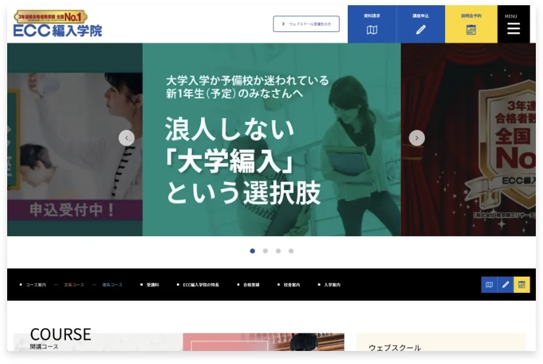
Task: Open 入学案内 in navigation bar
Action: tap(332, 285)
